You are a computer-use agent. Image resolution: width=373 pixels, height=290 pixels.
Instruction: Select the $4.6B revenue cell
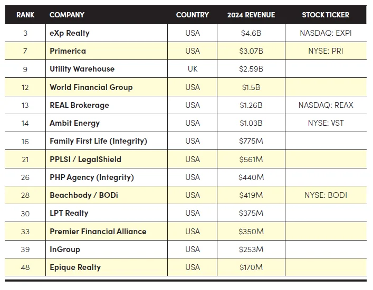[251, 33]
